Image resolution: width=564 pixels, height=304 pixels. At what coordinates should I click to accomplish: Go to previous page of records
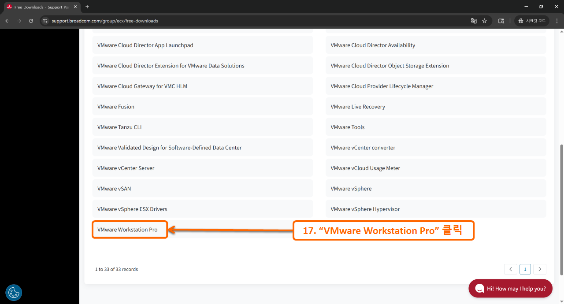510,269
